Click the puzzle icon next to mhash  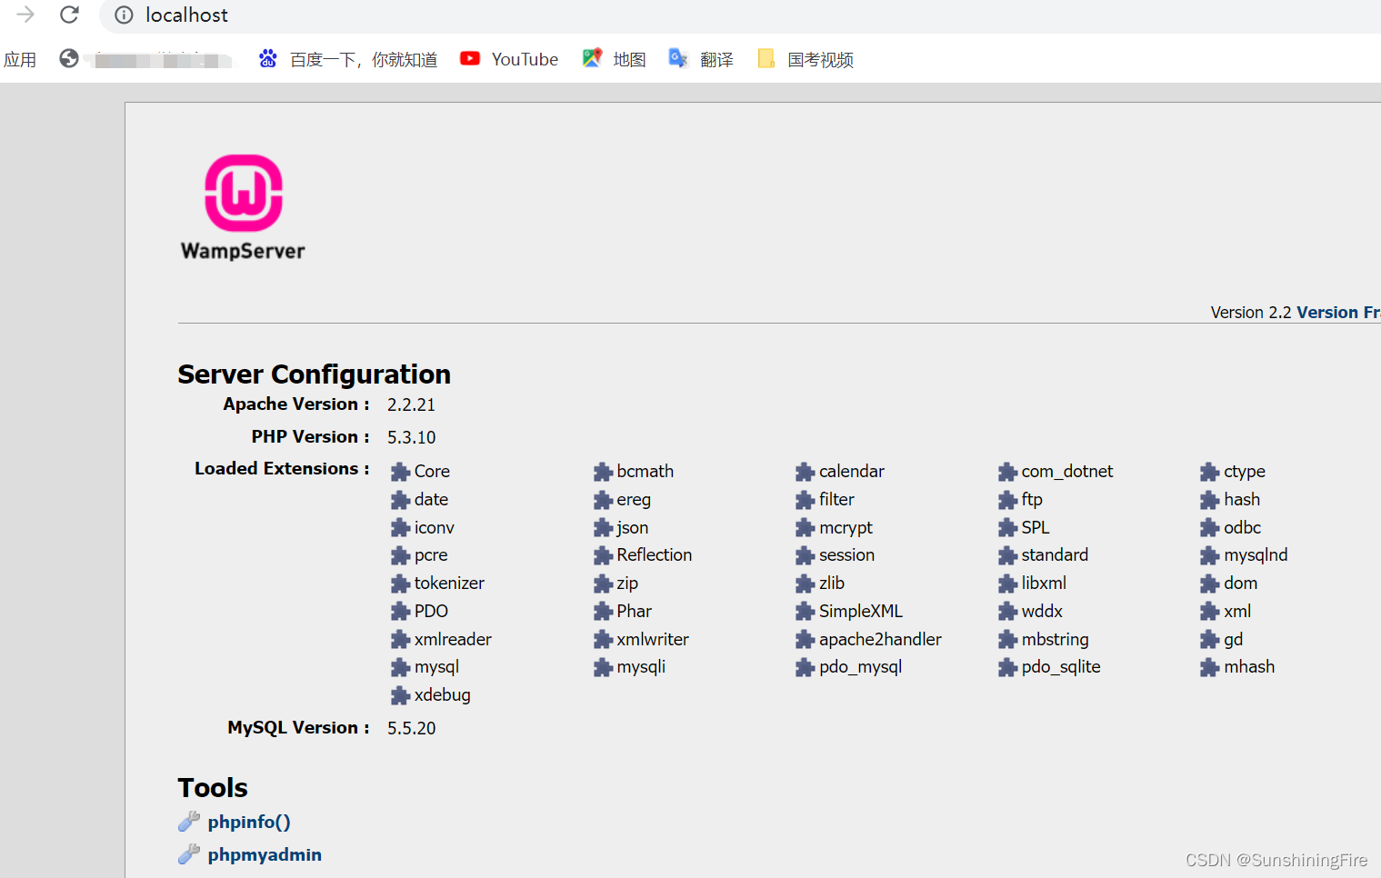1209,667
